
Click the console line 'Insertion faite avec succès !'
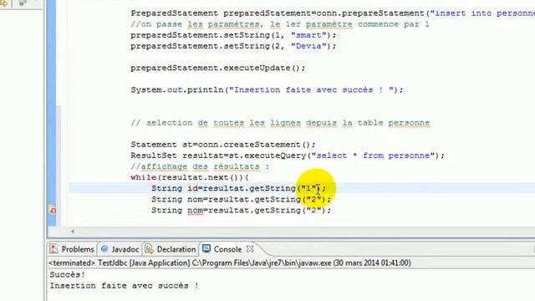[x=125, y=286]
